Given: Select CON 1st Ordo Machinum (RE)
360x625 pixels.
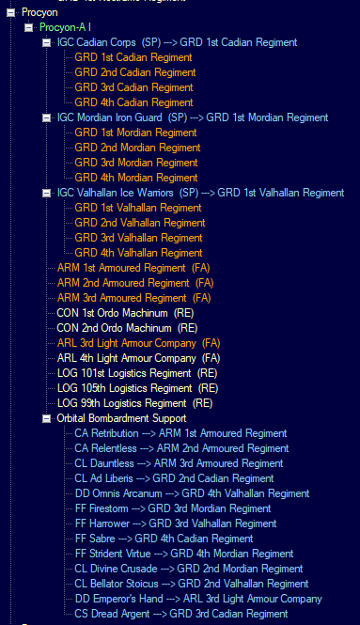Looking at the screenshot, I should point(125,313).
